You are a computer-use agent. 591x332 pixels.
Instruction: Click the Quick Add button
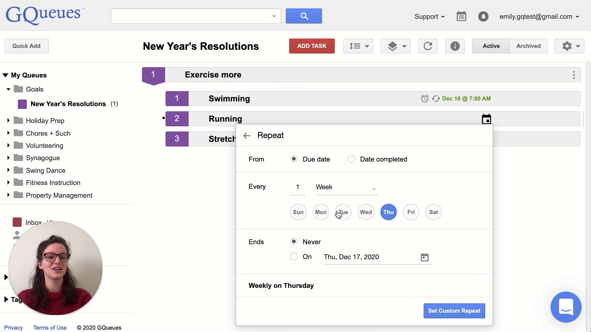tap(26, 46)
